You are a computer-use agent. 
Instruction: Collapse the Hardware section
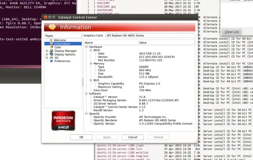point(86,47)
